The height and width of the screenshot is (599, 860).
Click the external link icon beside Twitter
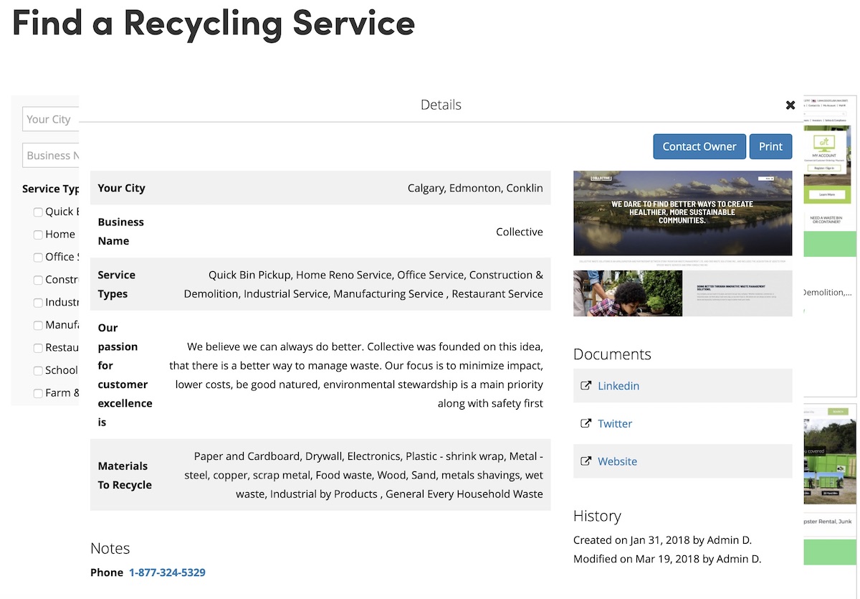[x=586, y=424]
